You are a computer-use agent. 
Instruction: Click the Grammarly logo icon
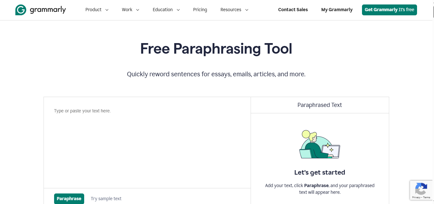click(21, 10)
